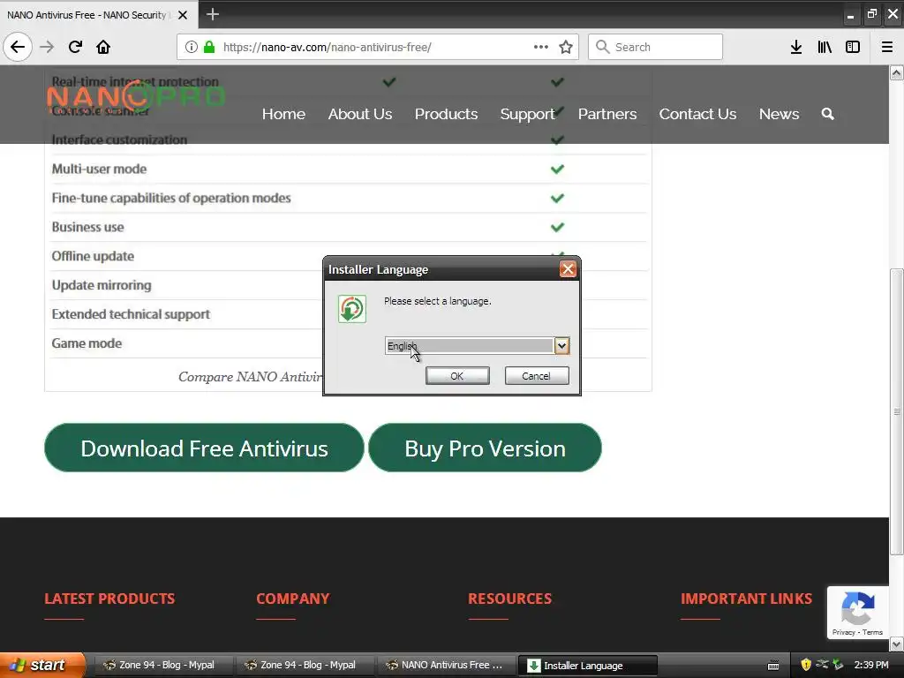Go back to the previous page
This screenshot has width=904, height=678.
click(18, 47)
